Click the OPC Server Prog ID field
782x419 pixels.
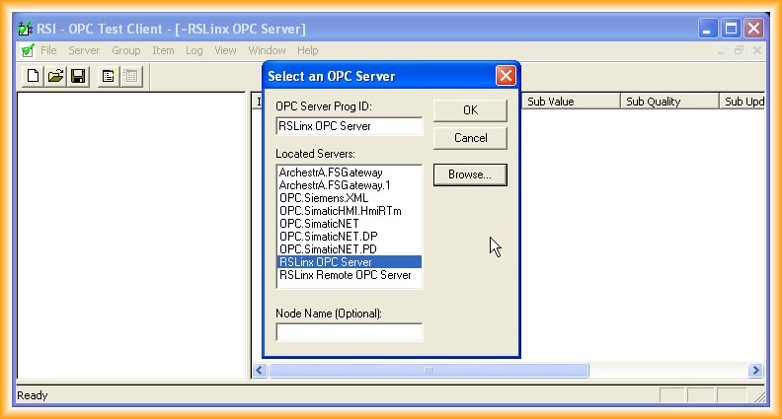pyautogui.click(x=349, y=126)
